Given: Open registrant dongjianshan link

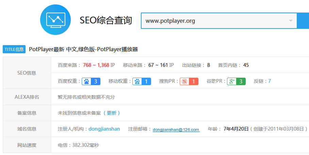Looking at the screenshot, I should coord(104,129).
